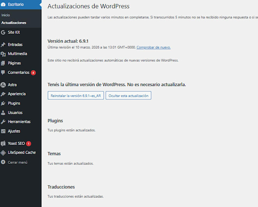Click the Temas section heading
The image size is (258, 207).
(x=54, y=154)
